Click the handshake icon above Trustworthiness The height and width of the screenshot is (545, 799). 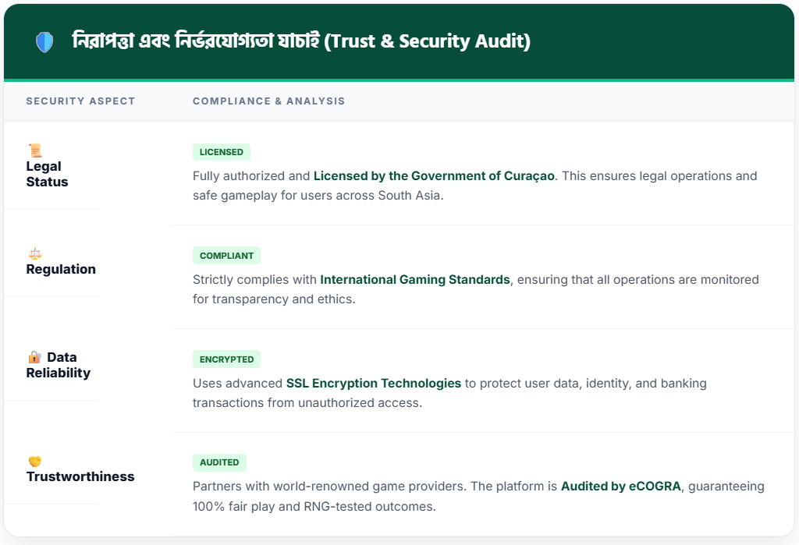pos(34,461)
